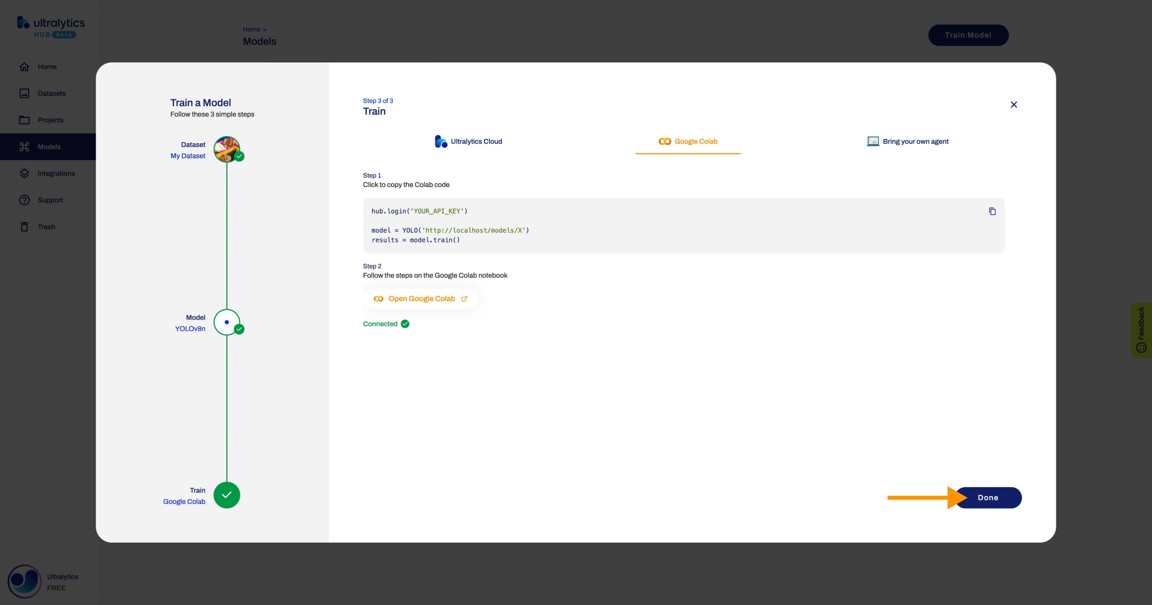Click the Home sidebar icon

pyautogui.click(x=24, y=66)
